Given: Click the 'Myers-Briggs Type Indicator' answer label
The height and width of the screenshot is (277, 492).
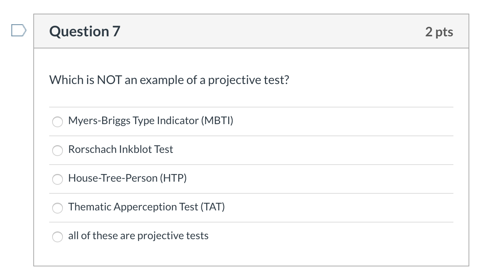Looking at the screenshot, I should 151,121.
